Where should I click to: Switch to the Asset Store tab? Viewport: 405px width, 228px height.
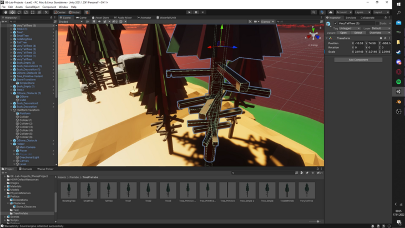(101, 18)
